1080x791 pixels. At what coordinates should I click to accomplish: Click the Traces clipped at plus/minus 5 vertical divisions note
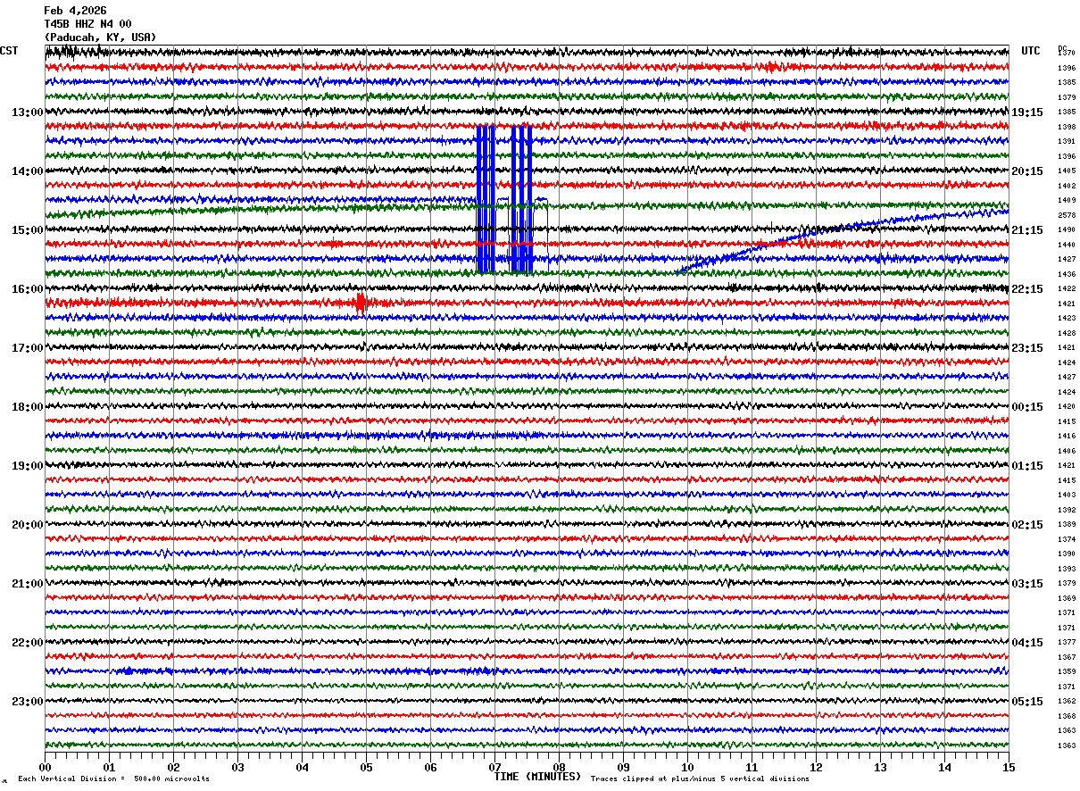(x=700, y=779)
